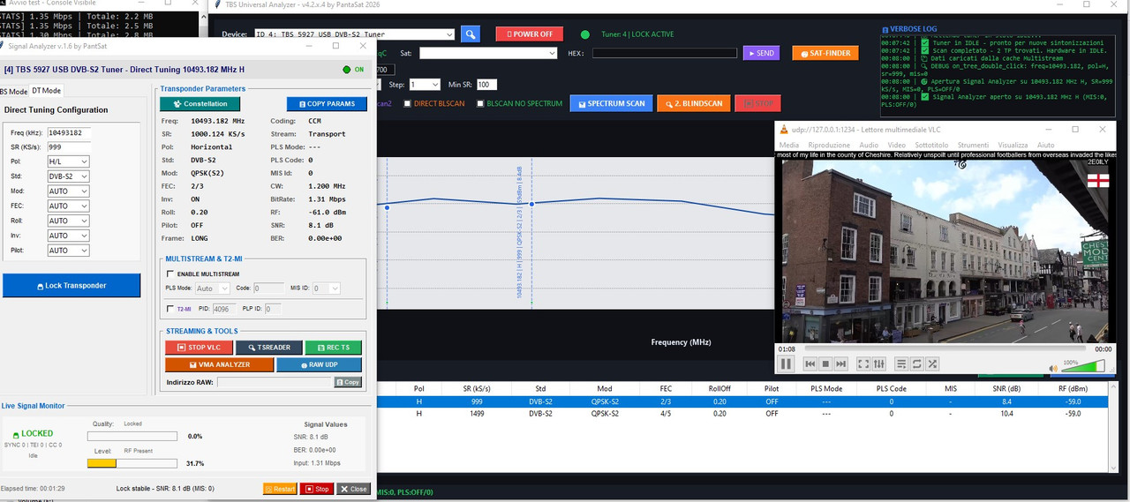Click the purple SEND button

(x=761, y=53)
